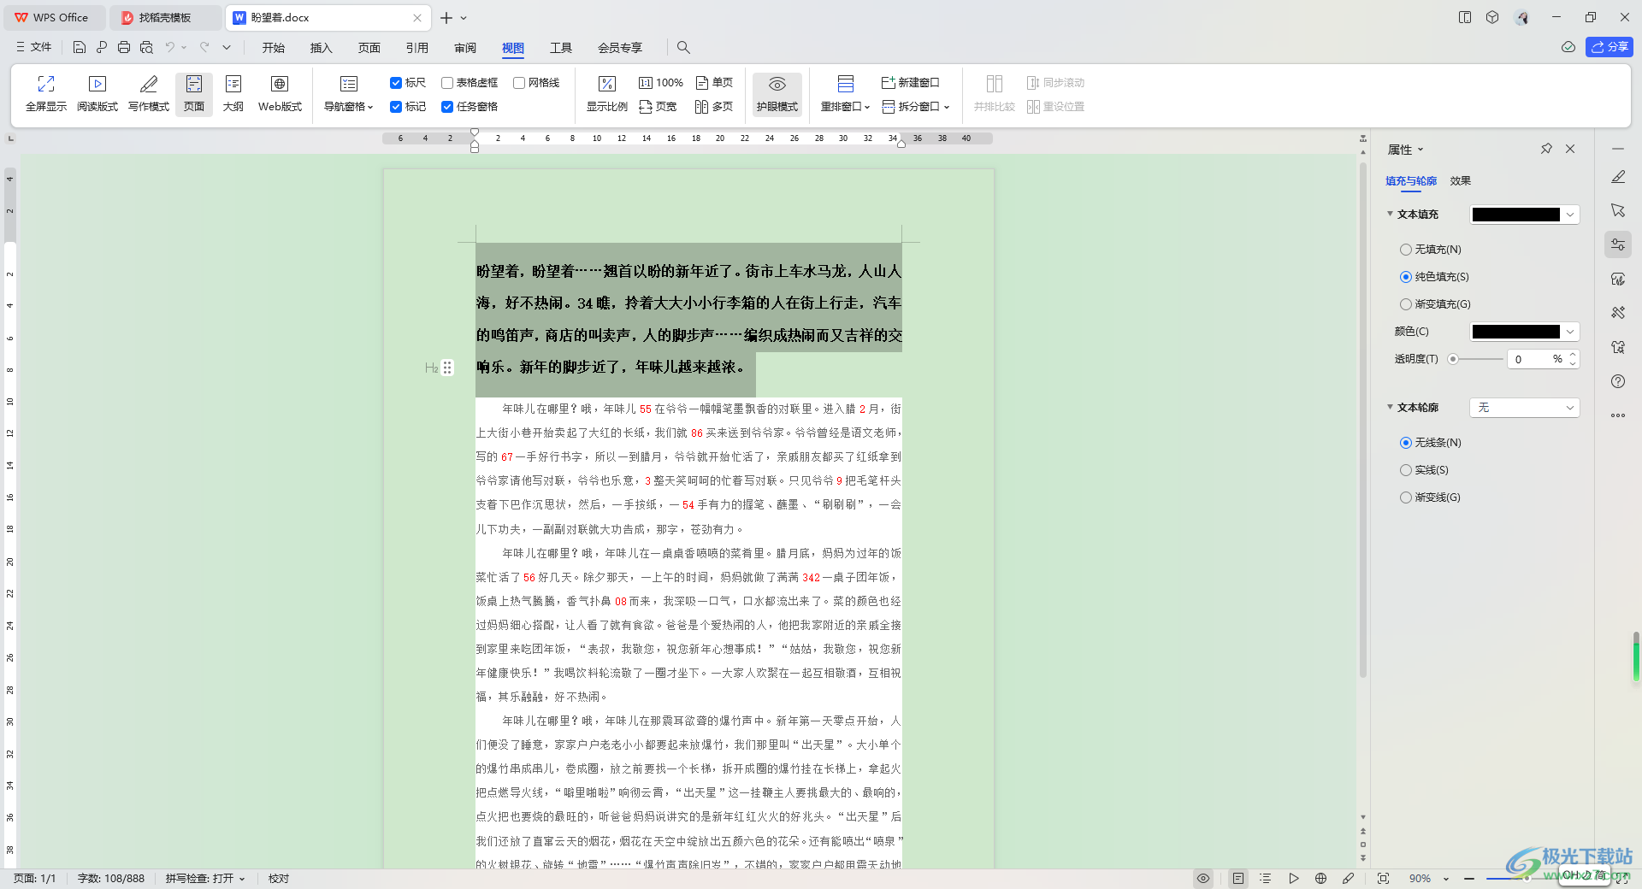Open the File (文件) menu
The image size is (1642, 889).
[34, 47]
